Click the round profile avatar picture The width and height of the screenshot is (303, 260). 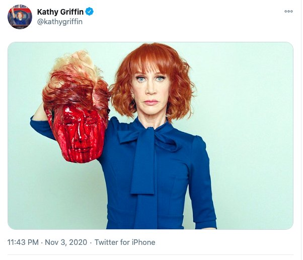click(x=20, y=17)
